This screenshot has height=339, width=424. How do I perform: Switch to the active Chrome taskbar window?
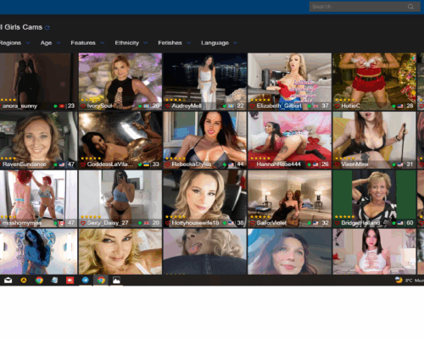101,281
